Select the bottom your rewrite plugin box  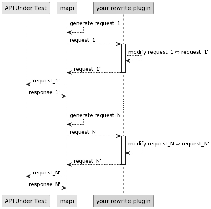(124, 201)
